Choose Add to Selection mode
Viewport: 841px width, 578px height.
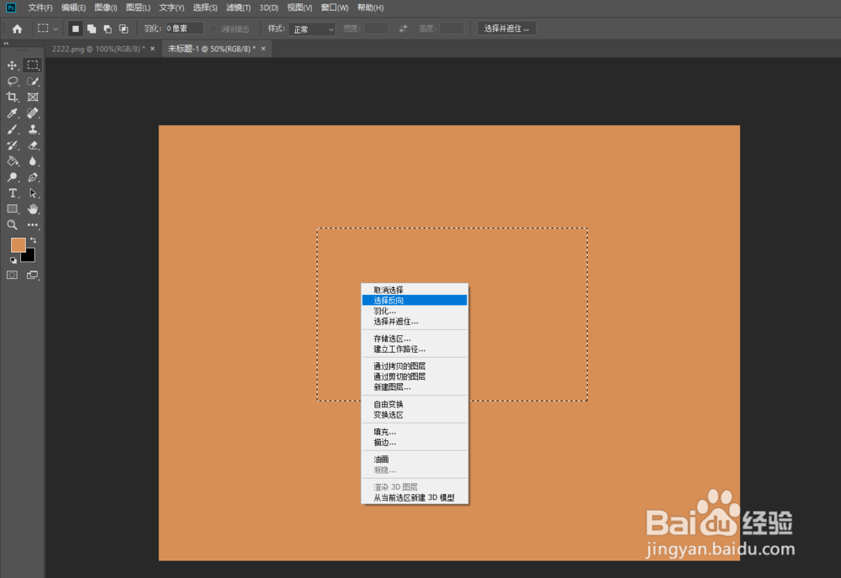point(92,29)
